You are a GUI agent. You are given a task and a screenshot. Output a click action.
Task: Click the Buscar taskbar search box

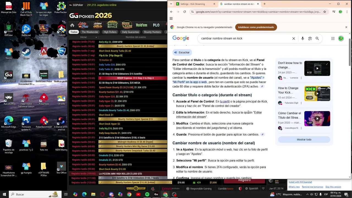[35, 194]
